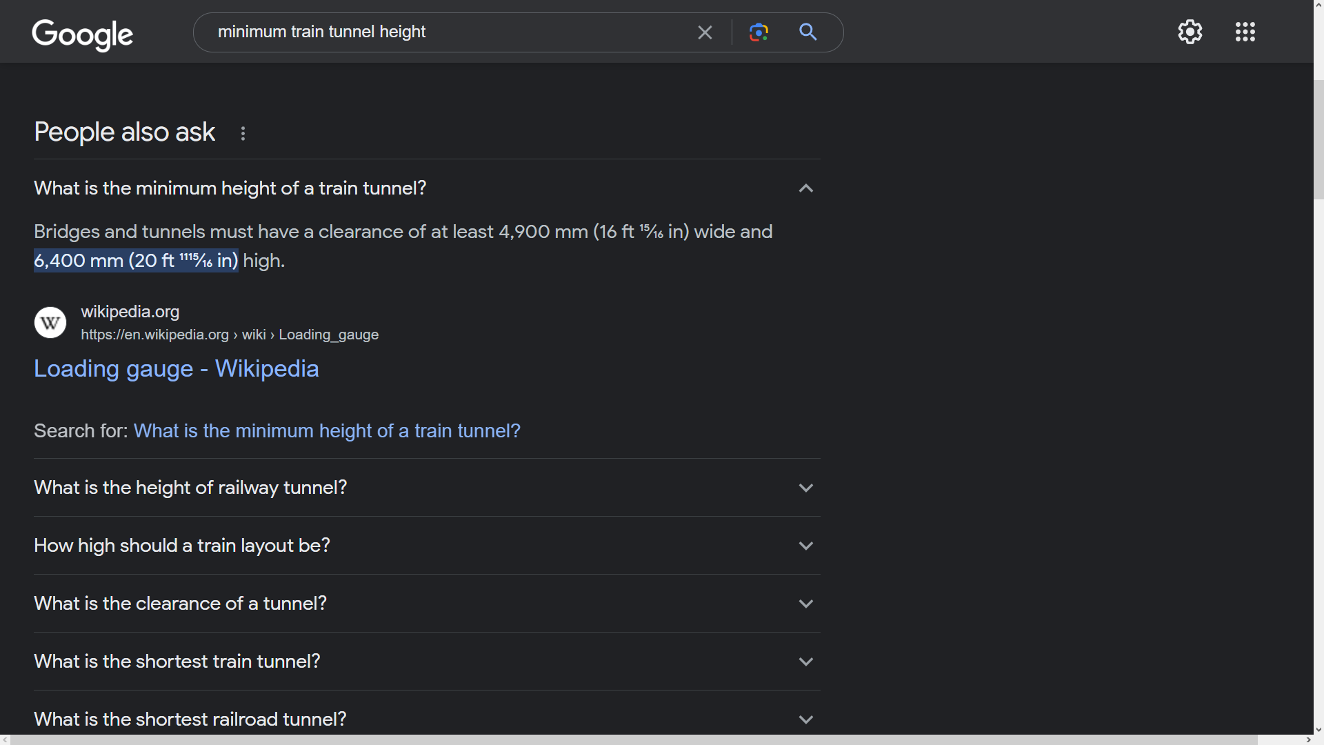Open Google Lens image search
Viewport: 1324px width, 745px height.
point(759,32)
